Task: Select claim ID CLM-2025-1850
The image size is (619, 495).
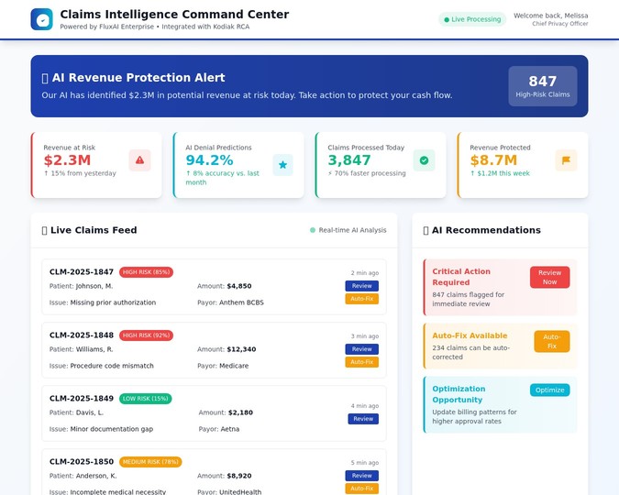Action: (82, 462)
